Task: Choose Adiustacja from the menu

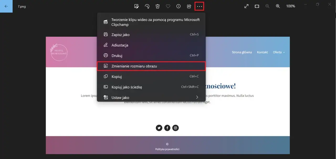Action: 120,45
